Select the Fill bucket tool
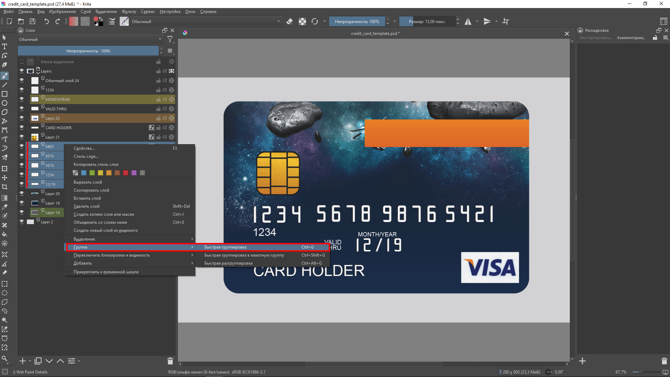 pyautogui.click(x=5, y=234)
